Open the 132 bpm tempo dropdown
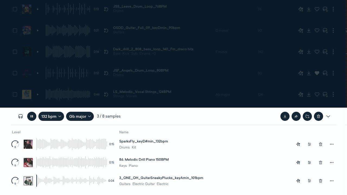 [51, 116]
